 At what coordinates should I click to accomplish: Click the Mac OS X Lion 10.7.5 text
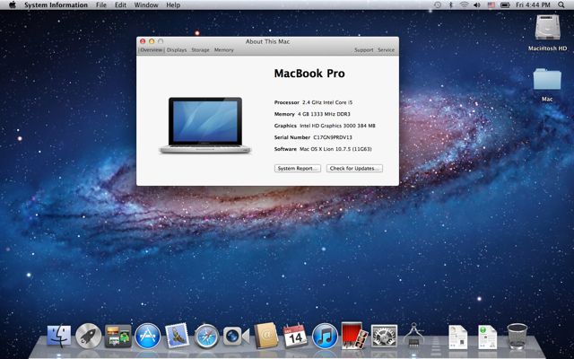335,149
